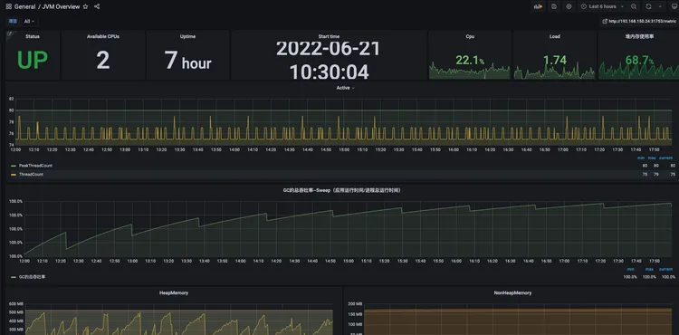Click the HeapMemory panel title
679x335 pixels.
pos(174,293)
